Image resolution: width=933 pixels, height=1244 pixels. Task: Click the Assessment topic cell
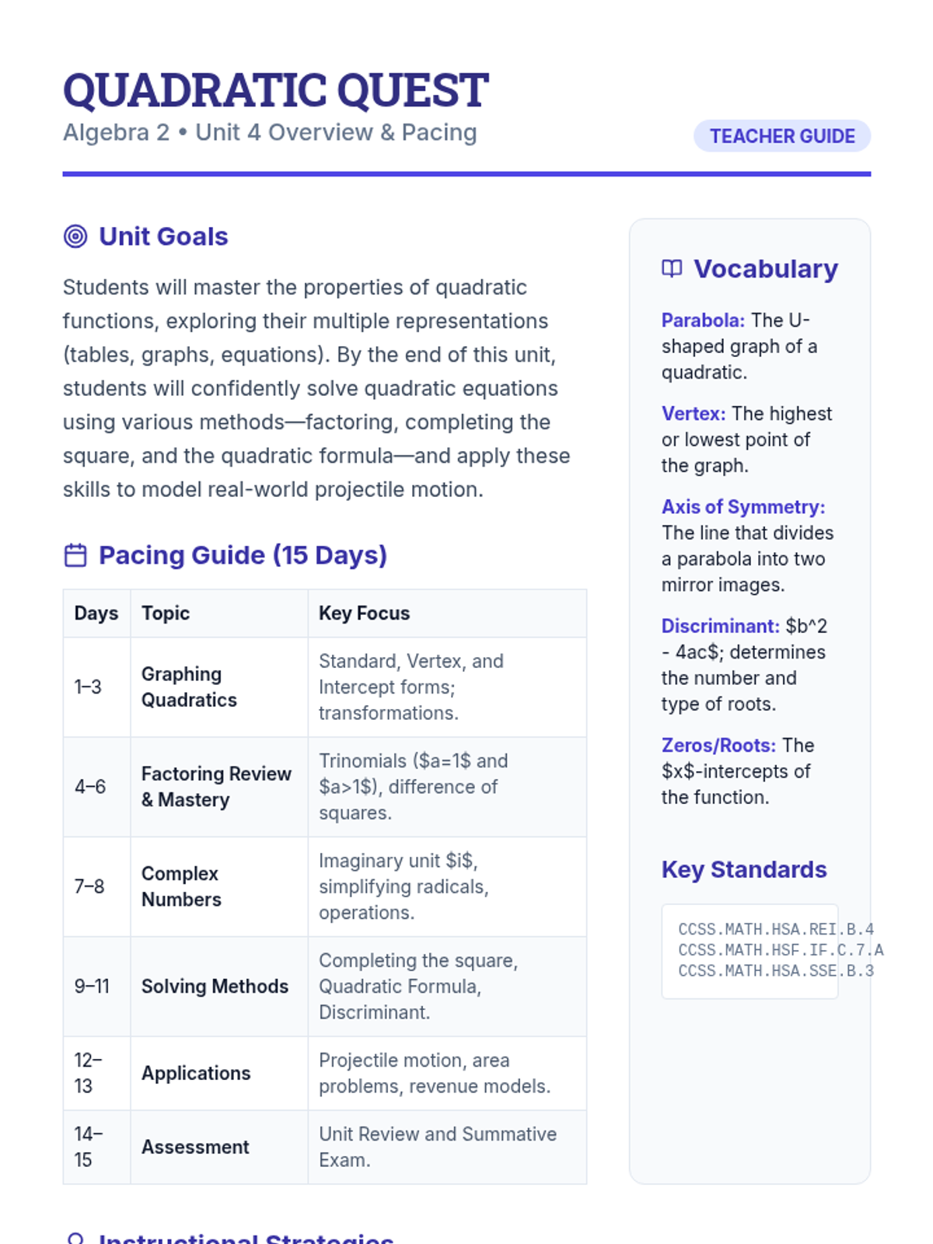(x=195, y=1147)
